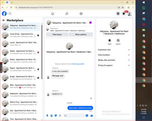Click in the Aa message input field

click(74, 116)
